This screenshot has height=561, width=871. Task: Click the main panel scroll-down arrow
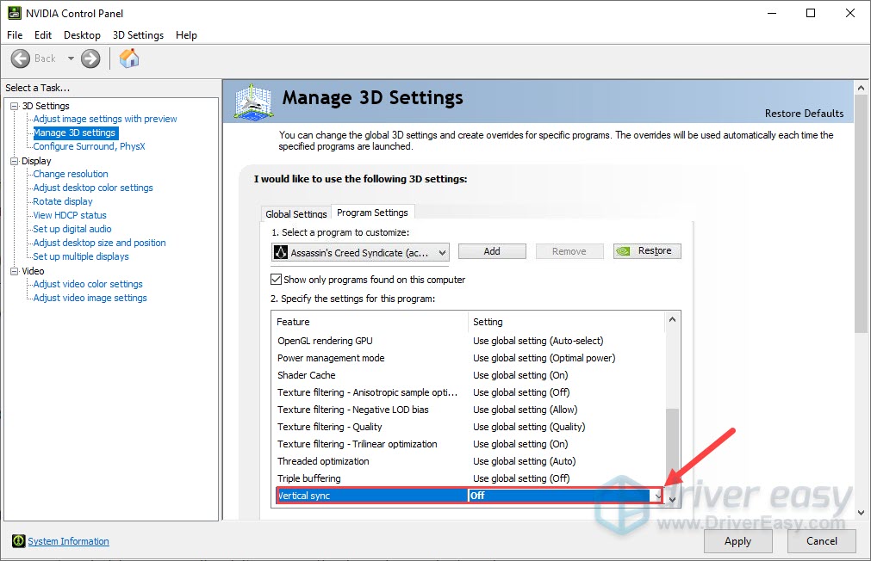point(861,513)
